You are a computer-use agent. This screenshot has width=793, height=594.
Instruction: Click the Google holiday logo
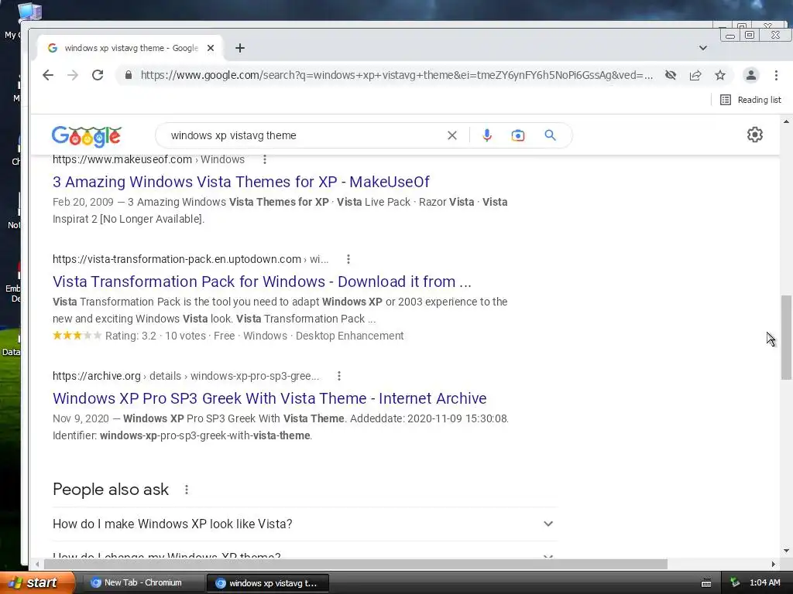pos(87,136)
